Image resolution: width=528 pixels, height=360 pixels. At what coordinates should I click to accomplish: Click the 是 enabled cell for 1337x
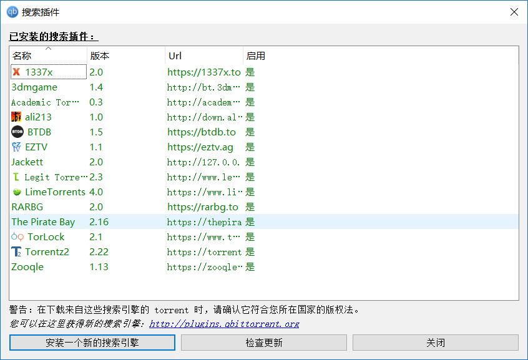coord(250,72)
